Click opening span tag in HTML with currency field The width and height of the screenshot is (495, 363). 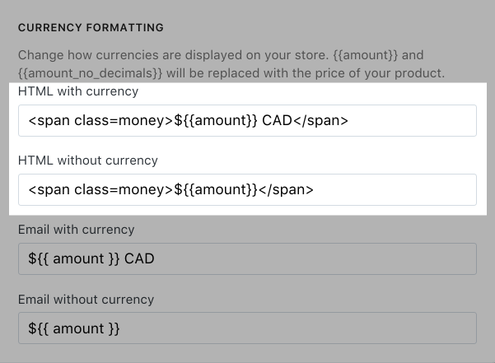tap(100, 120)
